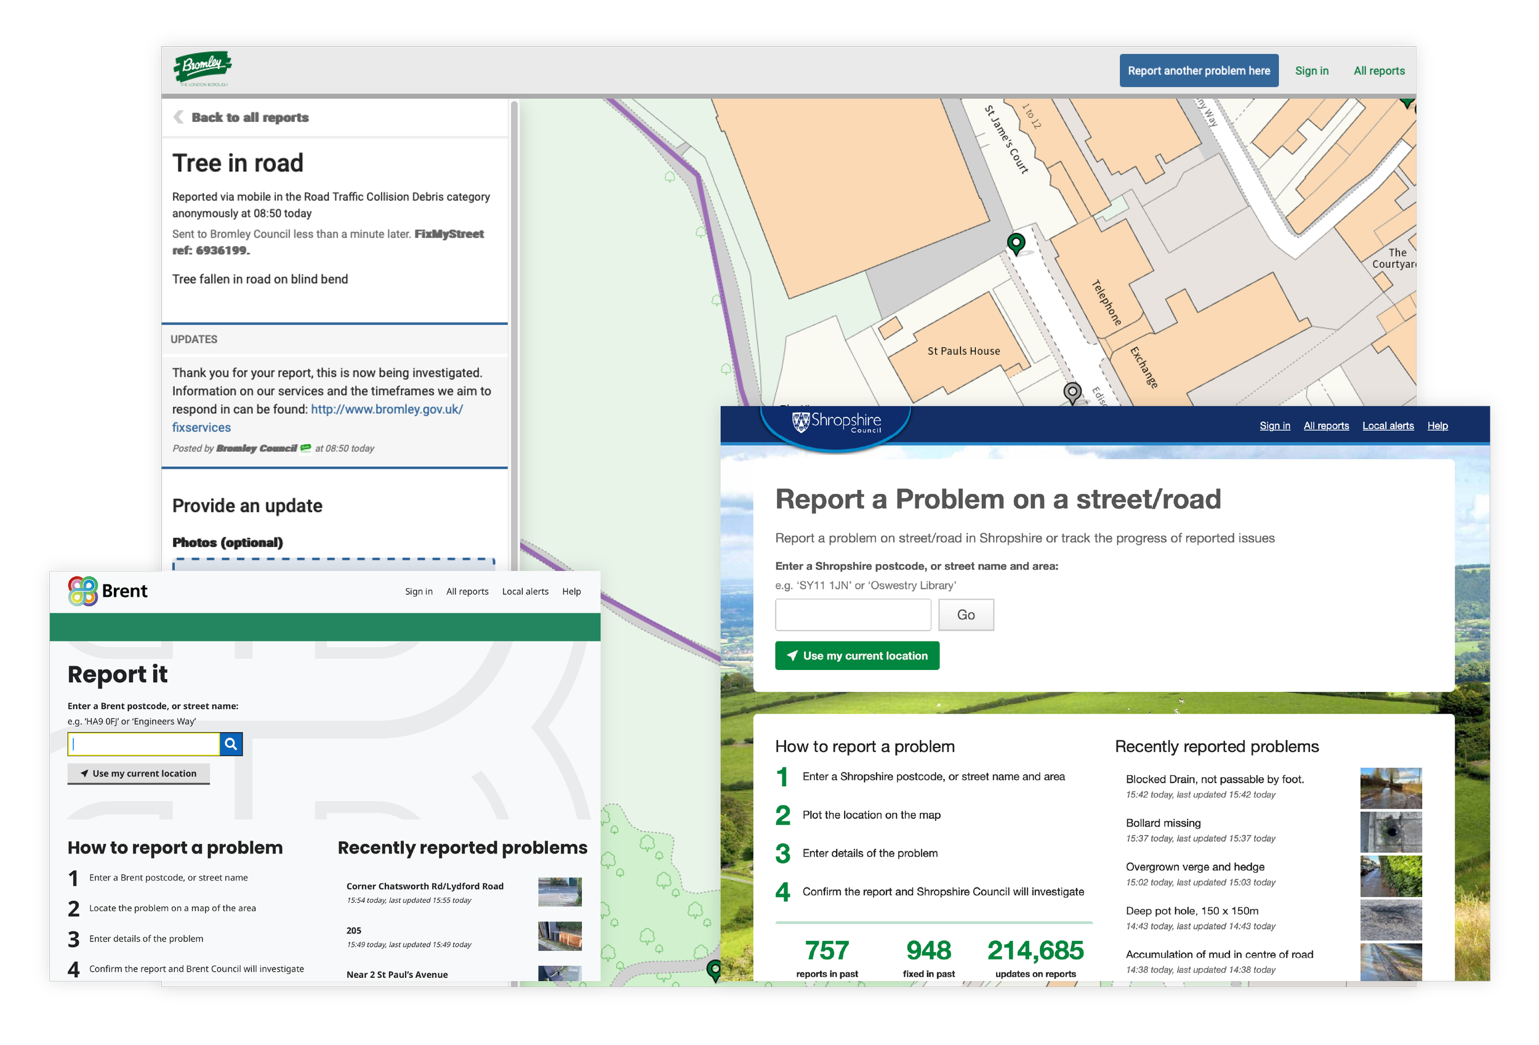Screen dimensions: 1539x1045
Task: Open the bromley.gov.uk fixservices link
Action: [386, 410]
